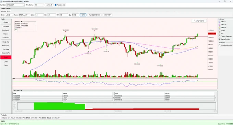Open the order HISTORY

(107, 15)
